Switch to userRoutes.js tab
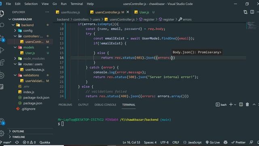 click(70, 12)
